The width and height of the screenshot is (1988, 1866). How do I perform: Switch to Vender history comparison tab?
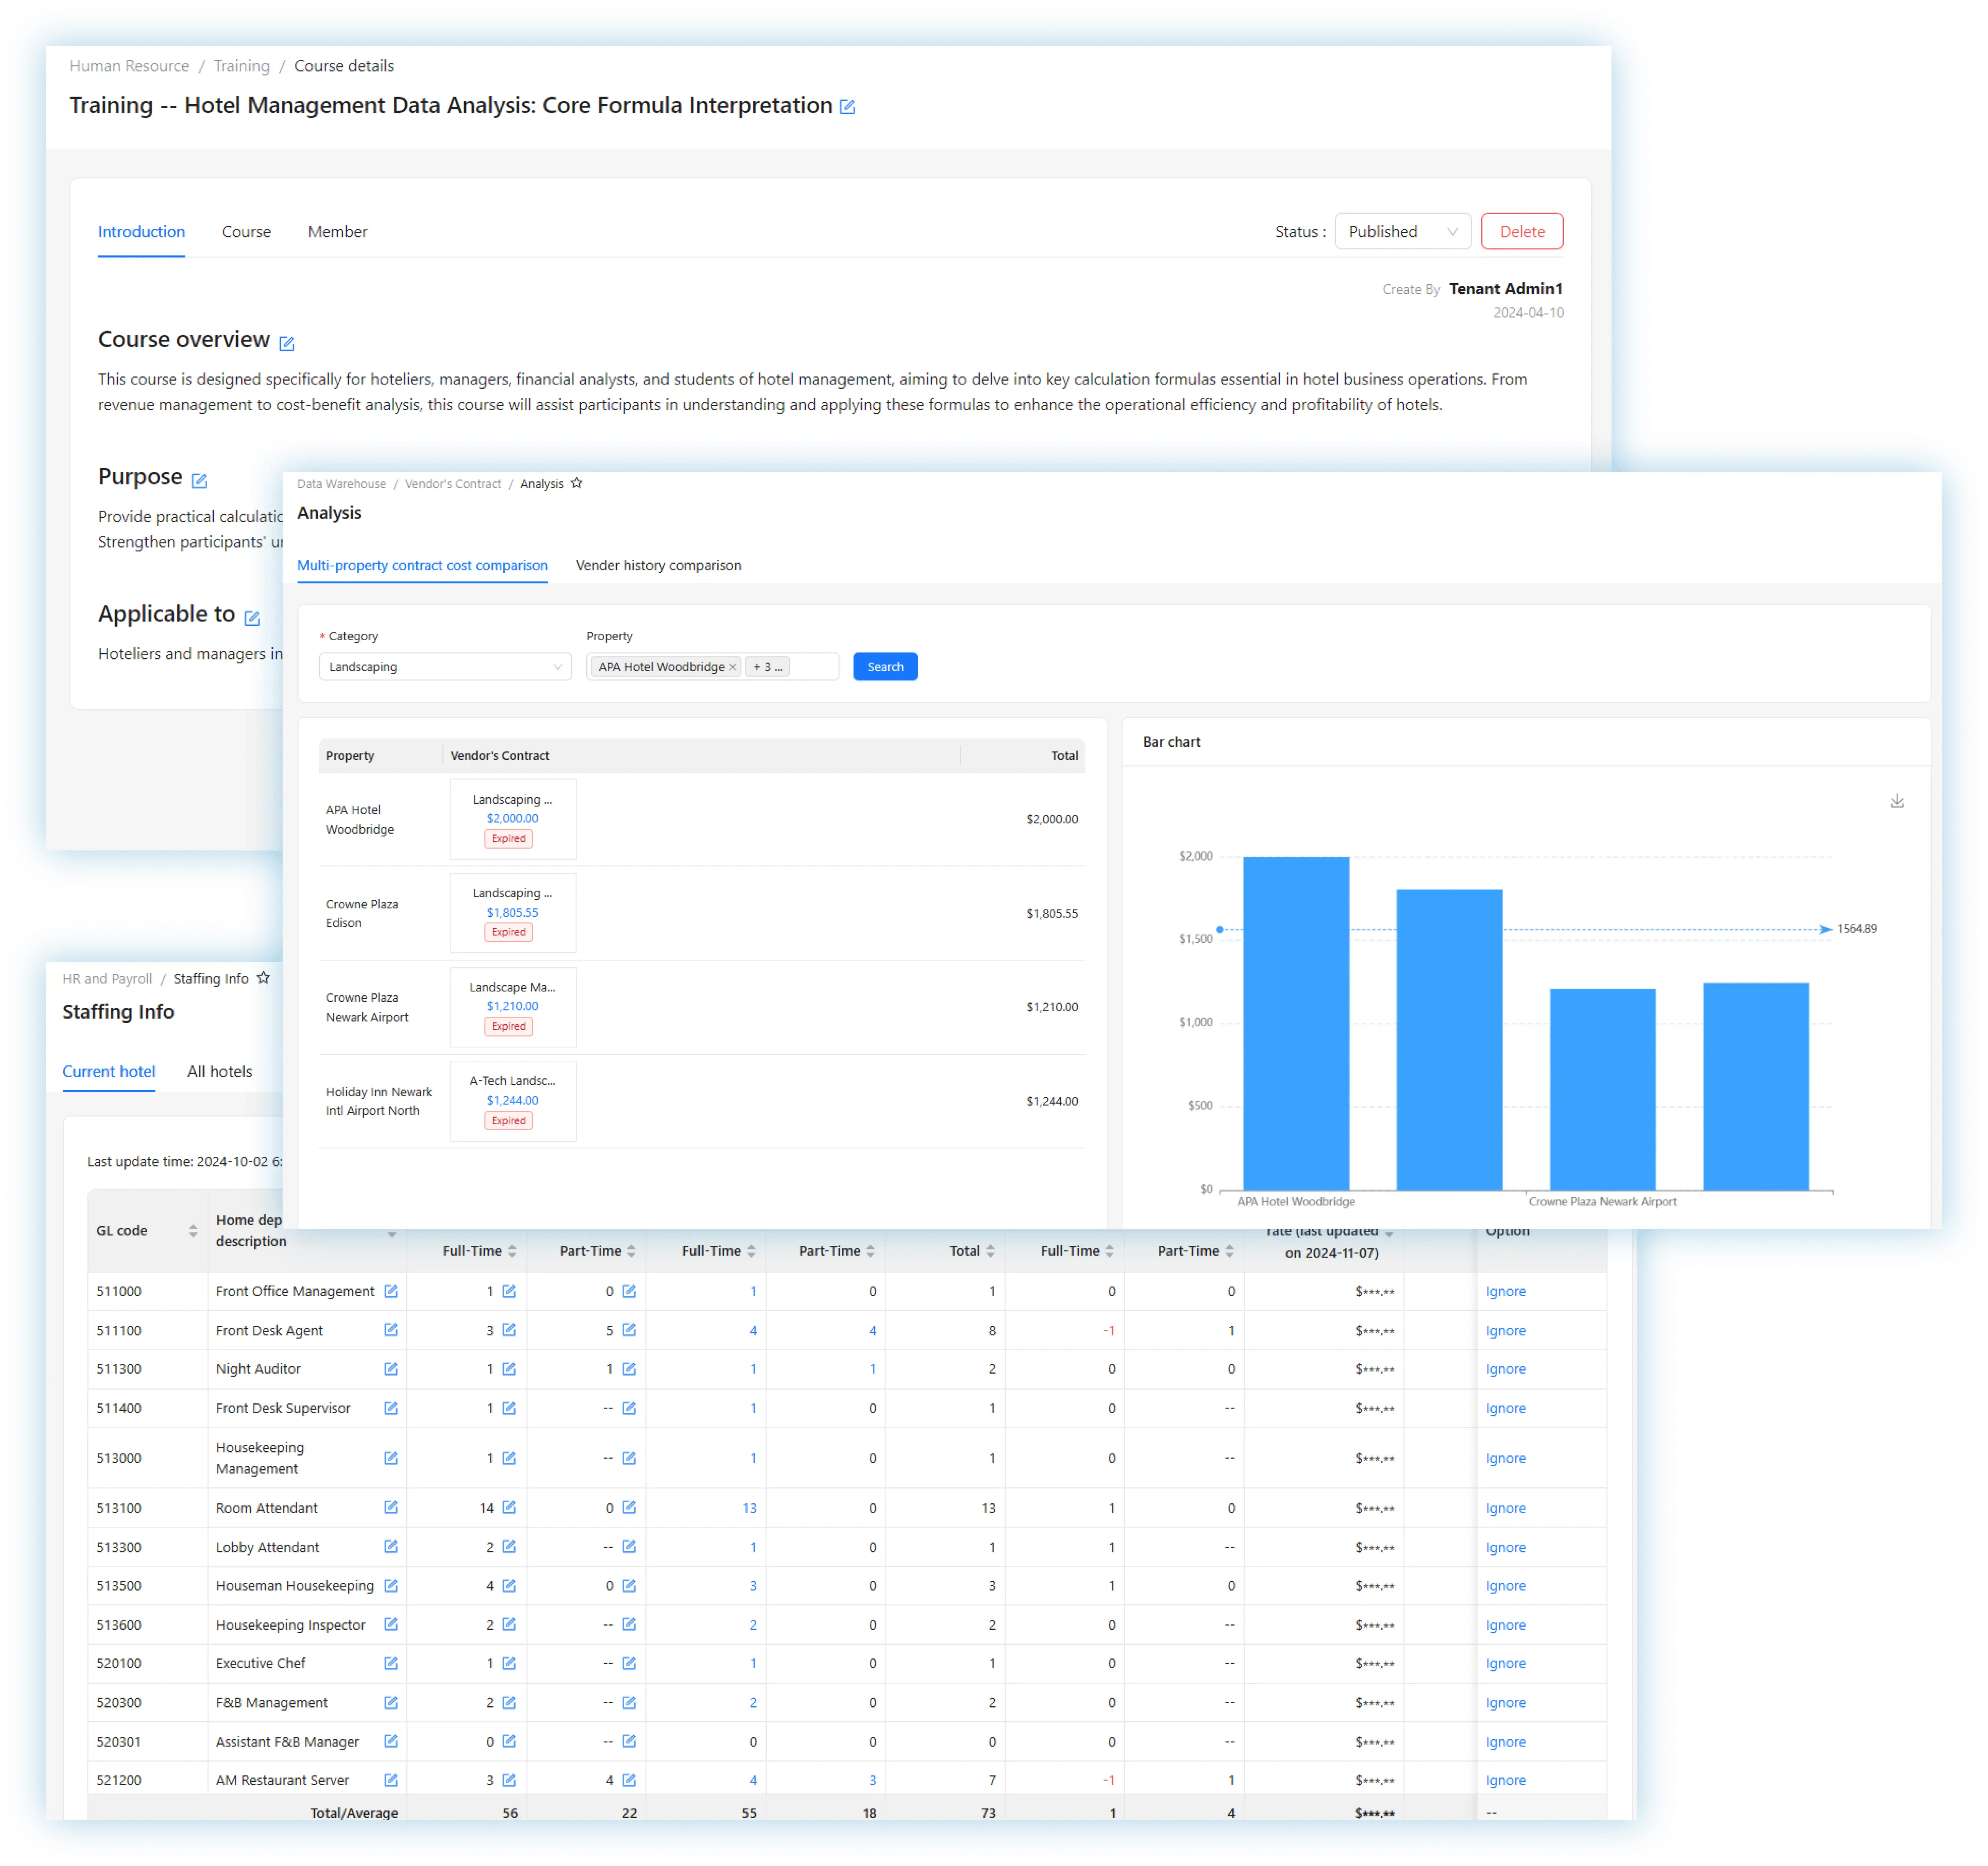pyautogui.click(x=658, y=565)
